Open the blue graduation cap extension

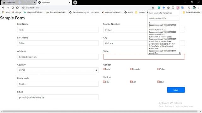pos(164,8)
